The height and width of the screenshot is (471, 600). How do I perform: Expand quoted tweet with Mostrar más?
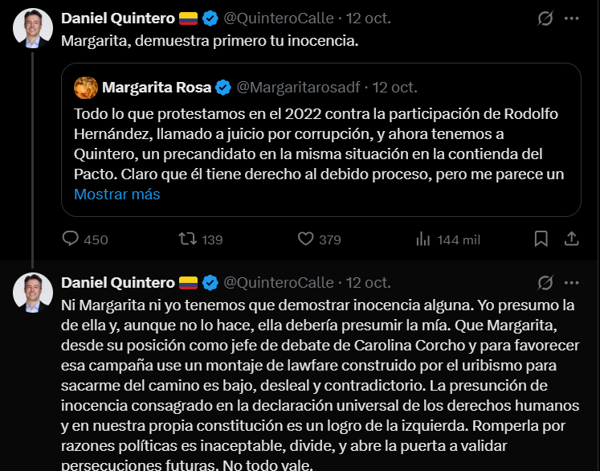click(117, 195)
